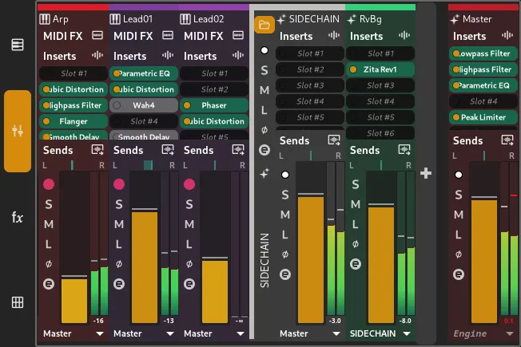Click Master channel volume fader
This screenshot has height=347, width=521.
click(484, 243)
